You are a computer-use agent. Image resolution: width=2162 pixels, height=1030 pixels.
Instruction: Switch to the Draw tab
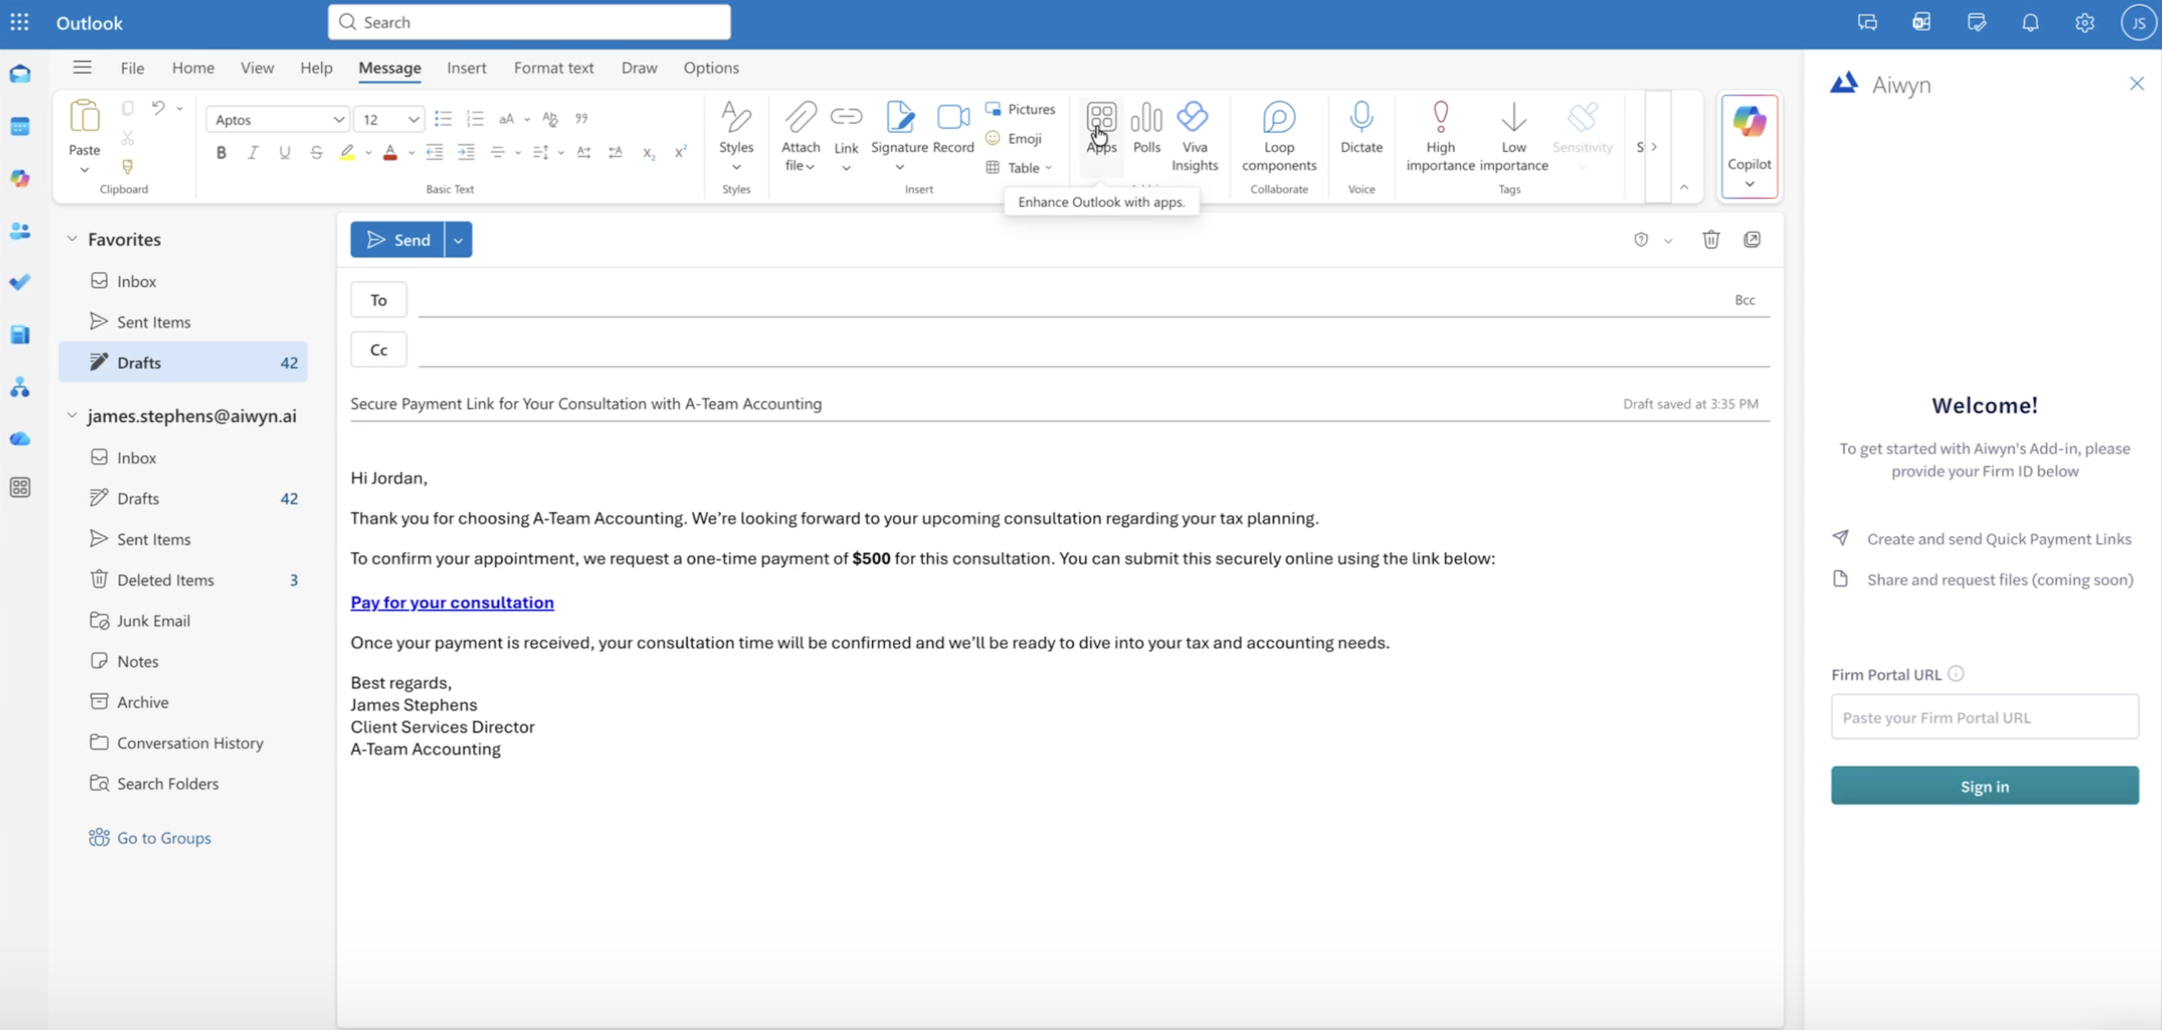pyautogui.click(x=639, y=67)
